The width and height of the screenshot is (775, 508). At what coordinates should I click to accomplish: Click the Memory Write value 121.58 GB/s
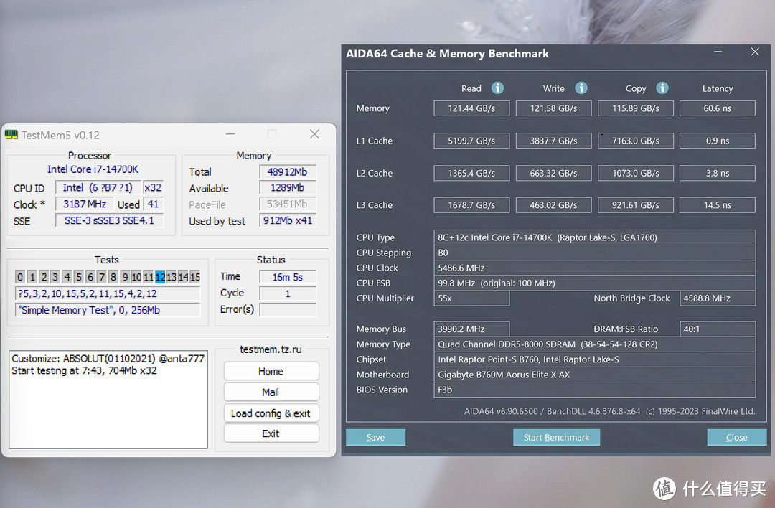[553, 108]
